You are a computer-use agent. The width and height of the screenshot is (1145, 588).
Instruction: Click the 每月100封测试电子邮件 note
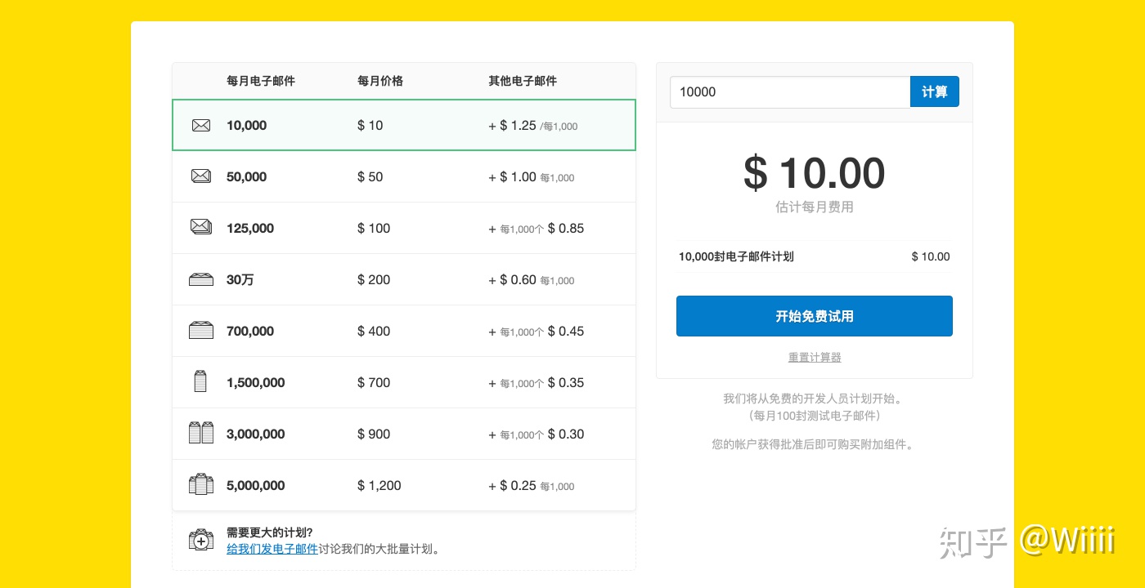(815, 416)
